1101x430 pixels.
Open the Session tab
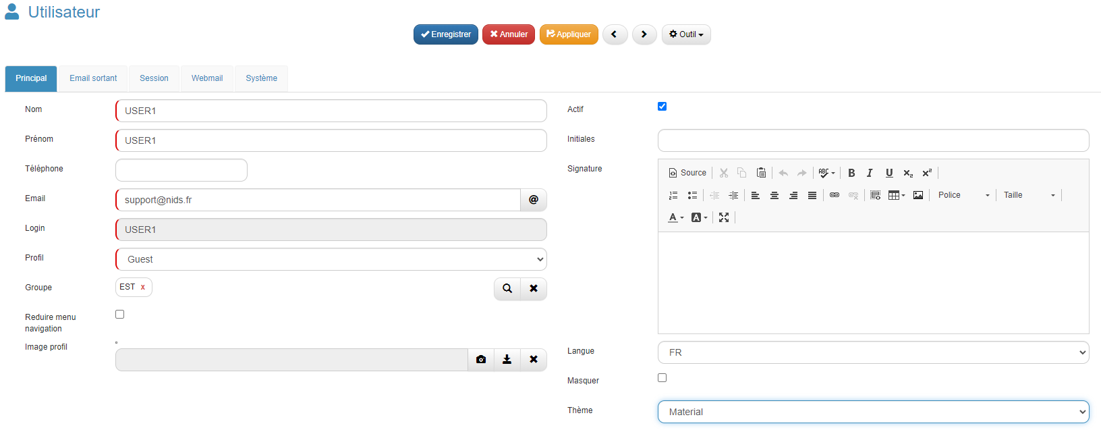(154, 78)
